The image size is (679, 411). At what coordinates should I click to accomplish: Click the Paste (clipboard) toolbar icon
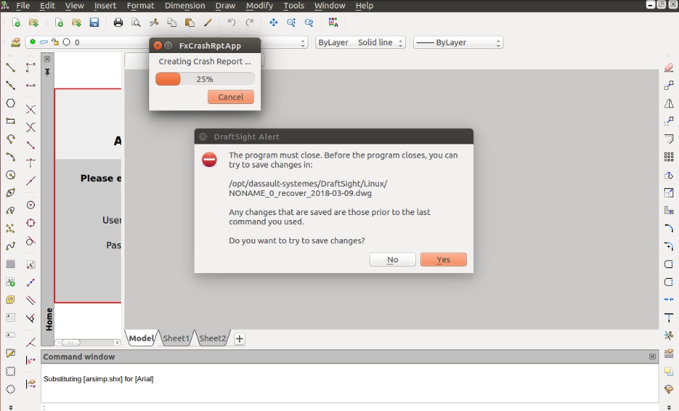pyautogui.click(x=190, y=23)
